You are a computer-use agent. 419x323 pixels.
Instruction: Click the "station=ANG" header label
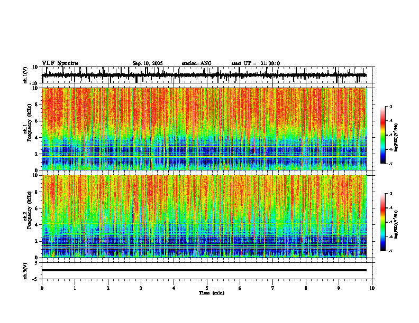tap(196, 63)
